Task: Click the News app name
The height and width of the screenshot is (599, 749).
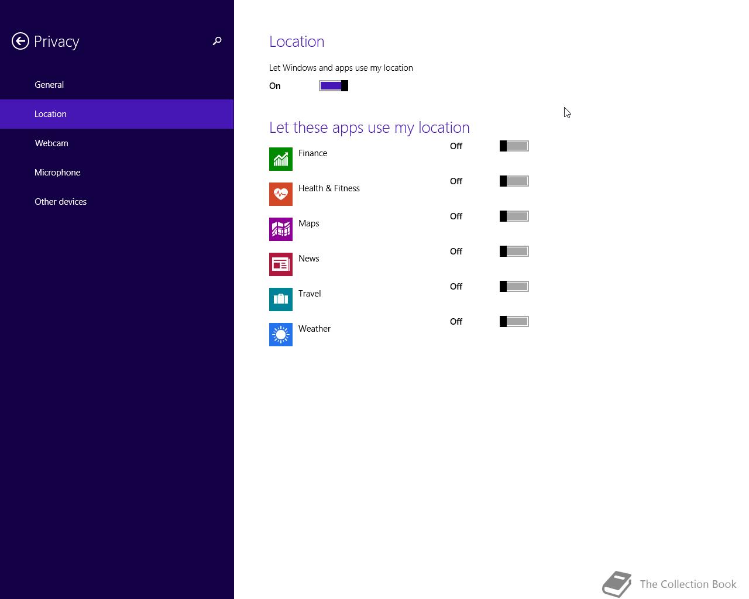Action: coord(309,259)
